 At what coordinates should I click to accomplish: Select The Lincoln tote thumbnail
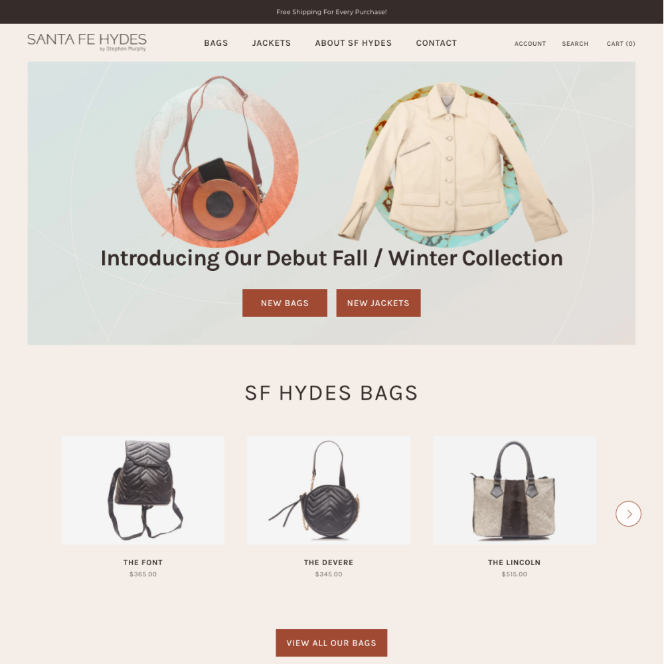coord(514,490)
